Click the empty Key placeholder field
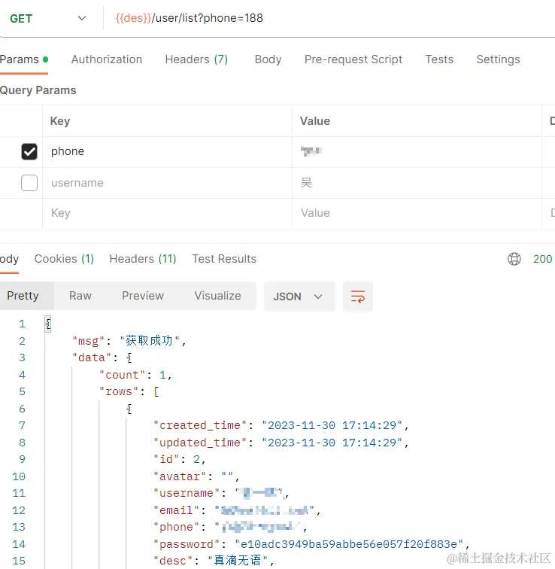This screenshot has width=555, height=569. tap(167, 213)
